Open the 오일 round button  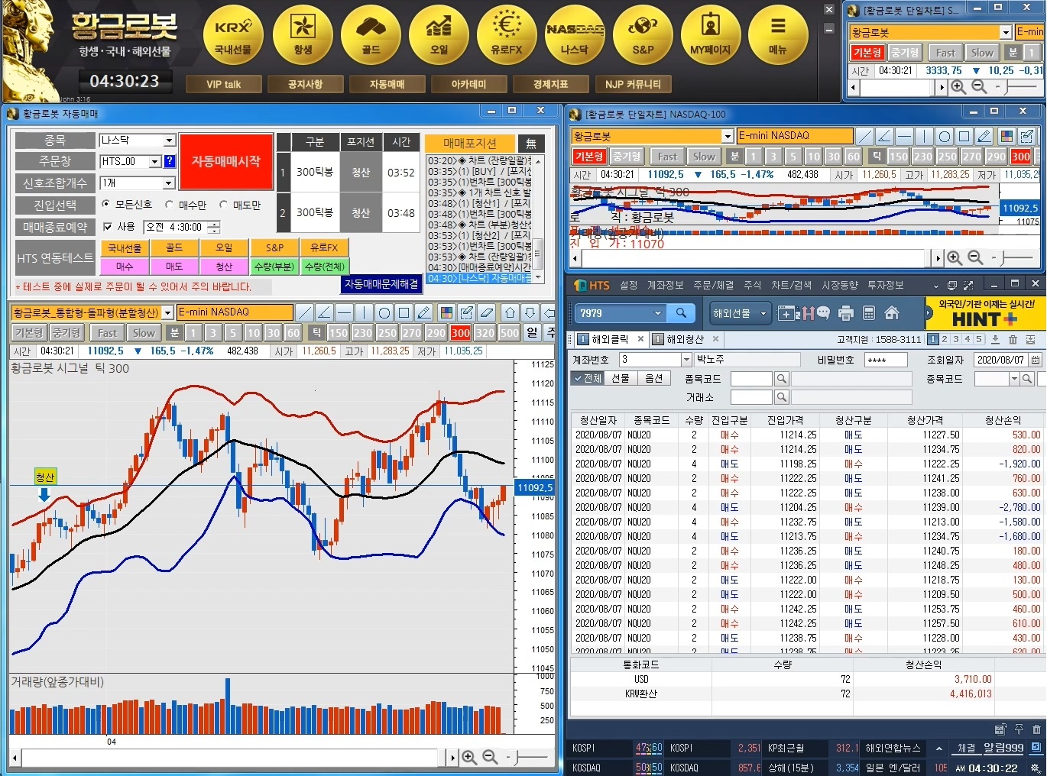click(x=439, y=35)
